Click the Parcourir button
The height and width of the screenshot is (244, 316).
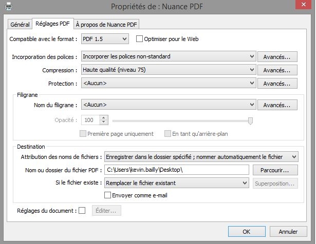pyautogui.click(x=275, y=170)
